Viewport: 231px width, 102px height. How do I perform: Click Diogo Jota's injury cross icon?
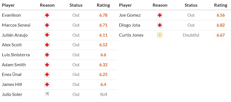(x=160, y=25)
